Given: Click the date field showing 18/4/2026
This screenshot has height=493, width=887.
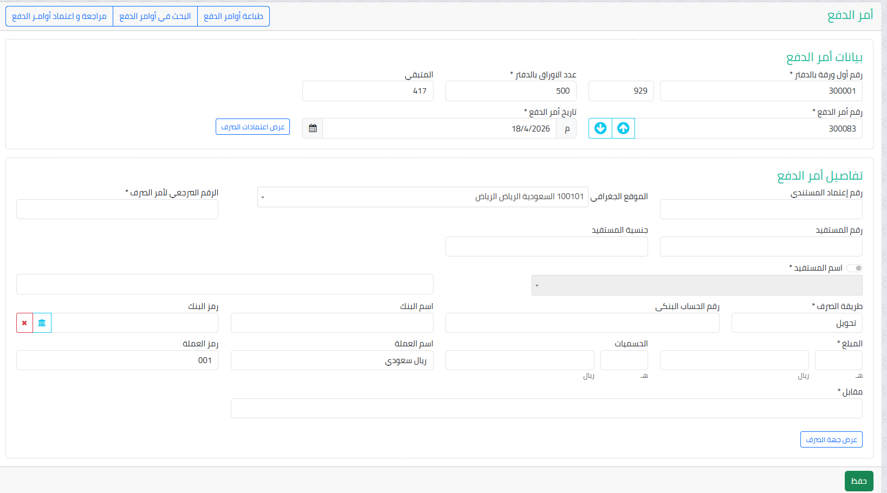Looking at the screenshot, I should click(x=439, y=128).
